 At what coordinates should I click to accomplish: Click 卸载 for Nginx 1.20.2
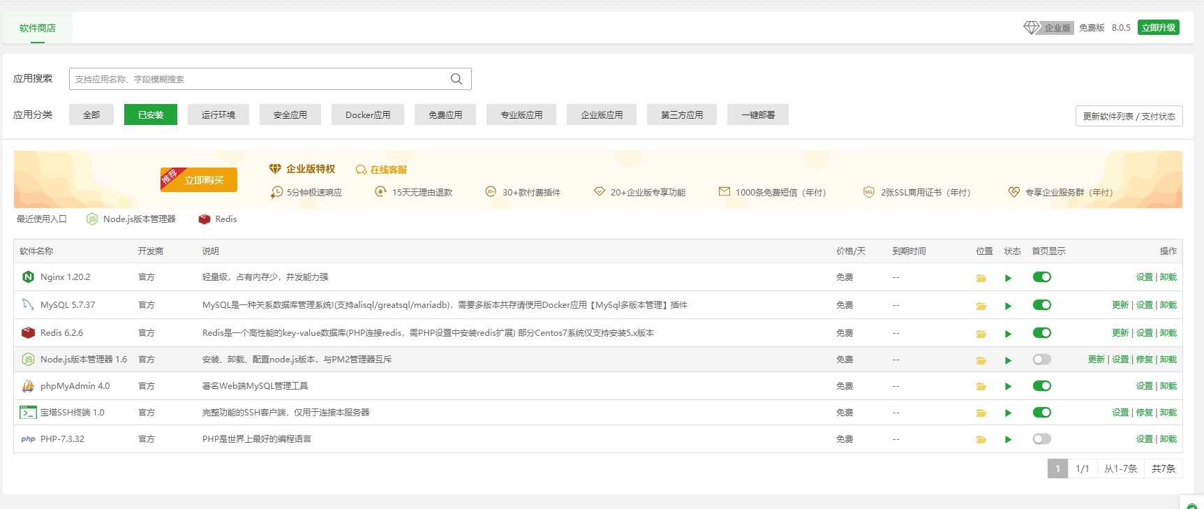click(1168, 277)
